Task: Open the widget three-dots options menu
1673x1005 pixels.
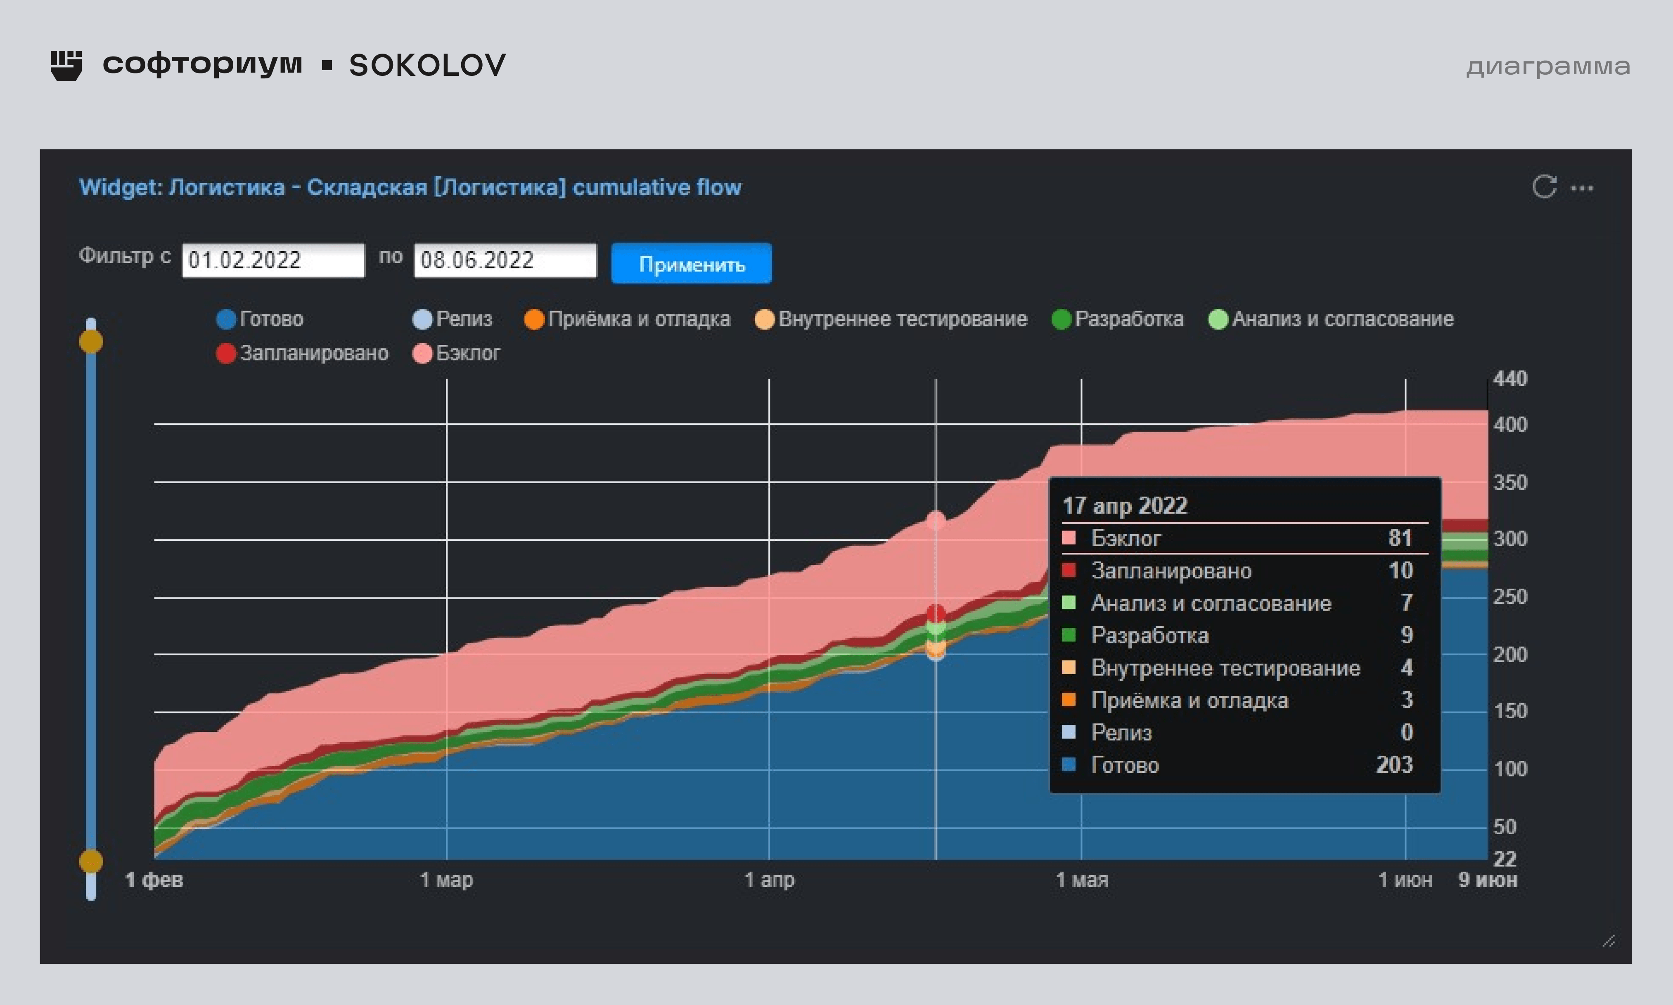Action: 1581,188
